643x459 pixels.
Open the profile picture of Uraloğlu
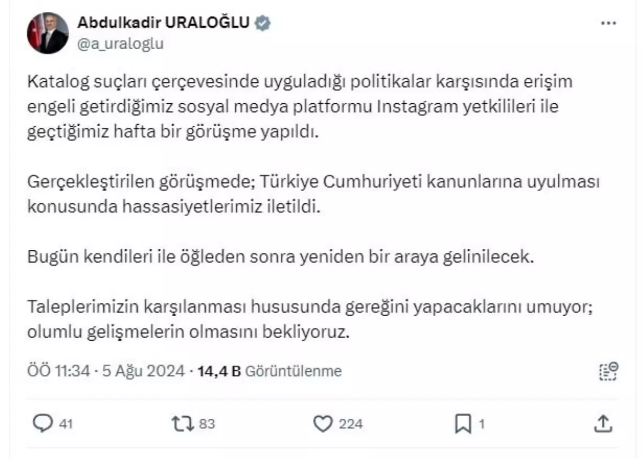coord(47,33)
